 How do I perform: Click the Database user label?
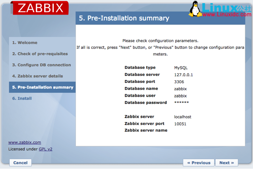tap(140, 96)
